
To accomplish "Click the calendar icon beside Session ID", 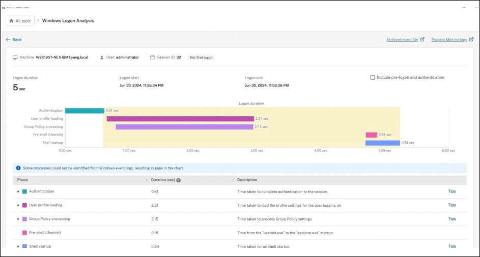I will point(152,57).
